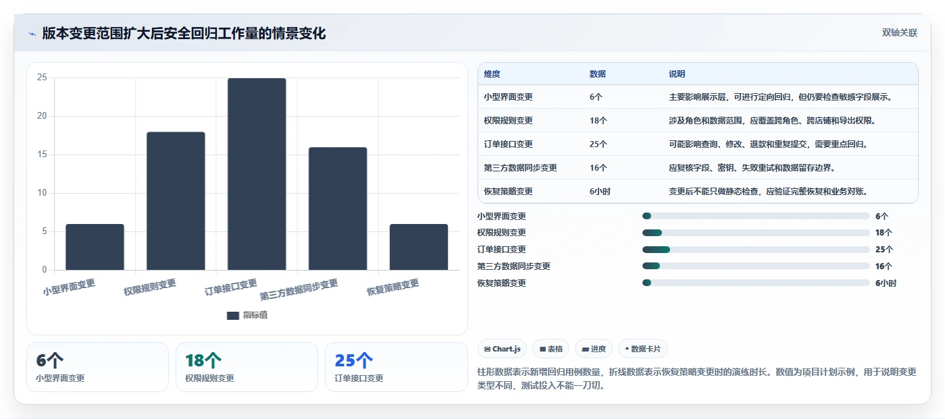Click table cell 权限规则变更
Screen dimensions: 945x419
[508, 121]
